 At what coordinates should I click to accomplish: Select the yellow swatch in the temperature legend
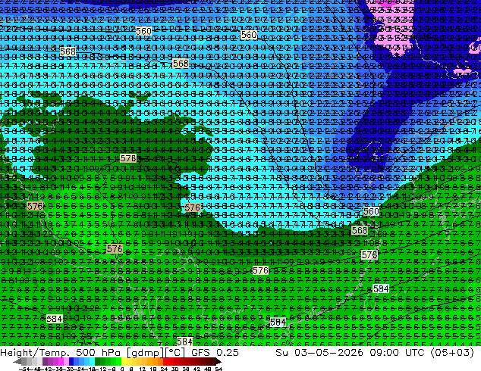(124, 362)
